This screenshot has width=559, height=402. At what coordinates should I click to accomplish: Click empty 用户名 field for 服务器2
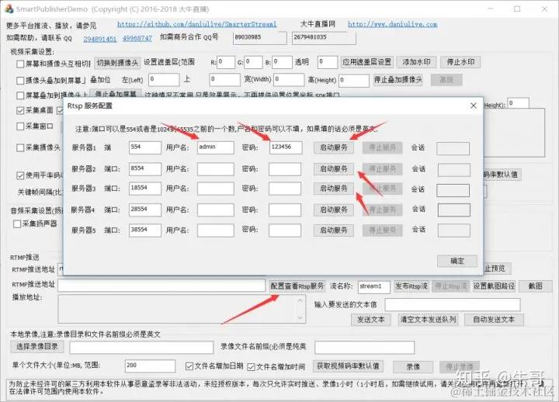point(215,169)
